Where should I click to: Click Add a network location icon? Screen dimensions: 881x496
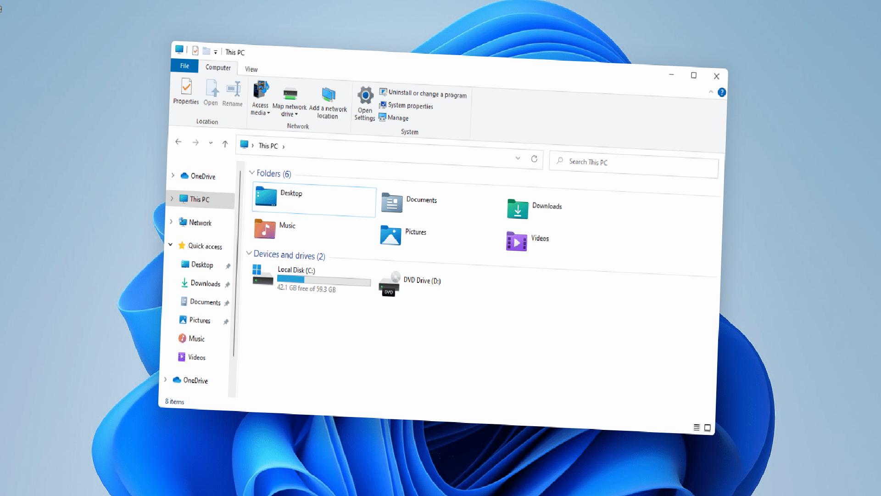tap(328, 95)
